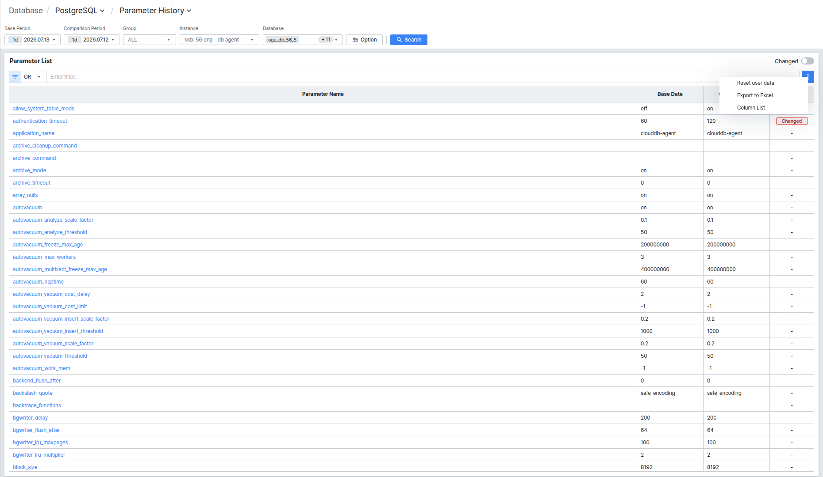
Task: Open the three-dot more options menu
Action: 808,77
